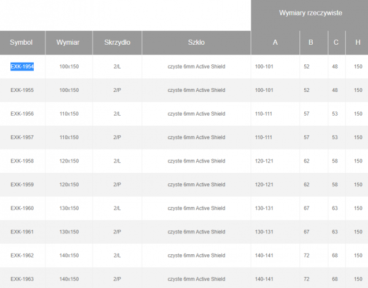The image size is (368, 288).
Task: Click 140-141 in the EXK-1962 row
Action: click(264, 256)
